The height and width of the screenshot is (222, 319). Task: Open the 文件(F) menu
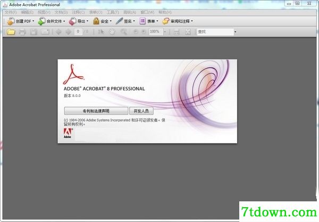tap(11, 12)
